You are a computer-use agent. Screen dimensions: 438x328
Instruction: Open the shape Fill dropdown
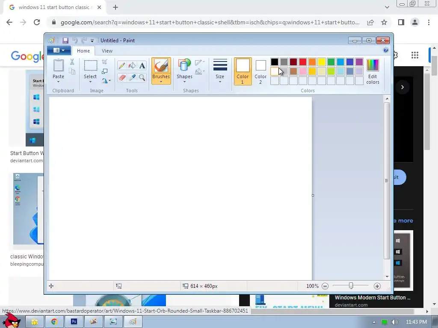pos(200,71)
